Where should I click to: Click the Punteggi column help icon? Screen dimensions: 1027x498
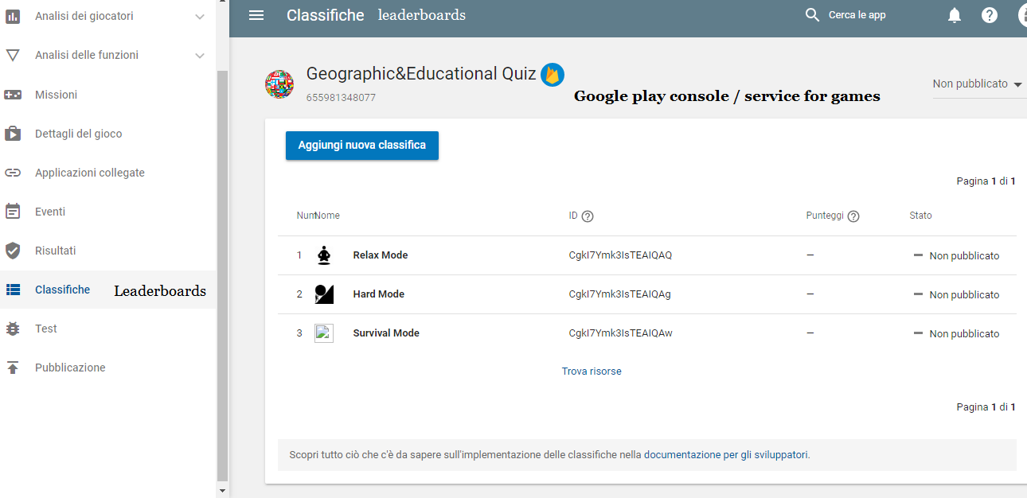point(853,216)
